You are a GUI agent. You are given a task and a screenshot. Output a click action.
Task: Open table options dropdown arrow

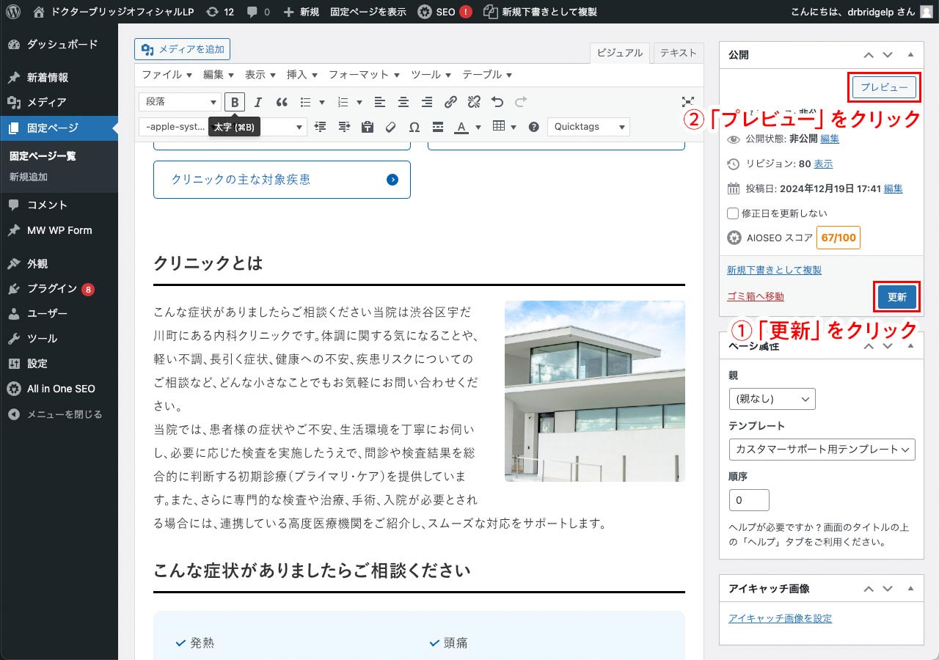pyautogui.click(x=514, y=127)
